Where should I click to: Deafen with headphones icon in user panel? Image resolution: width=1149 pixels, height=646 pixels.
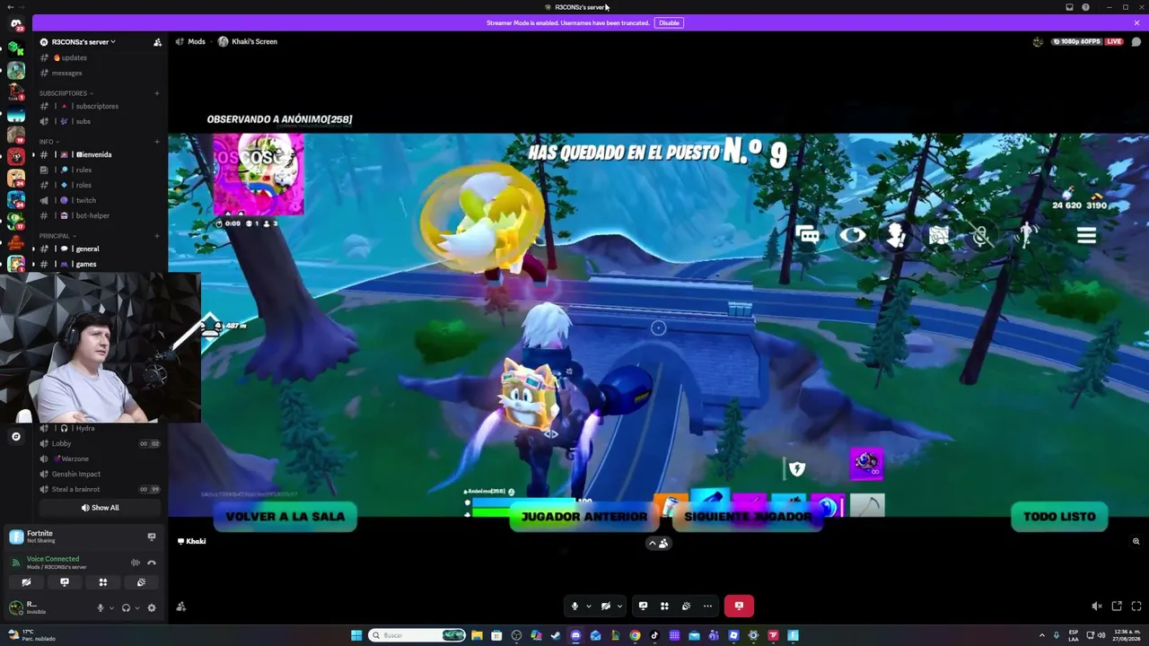pos(126,607)
